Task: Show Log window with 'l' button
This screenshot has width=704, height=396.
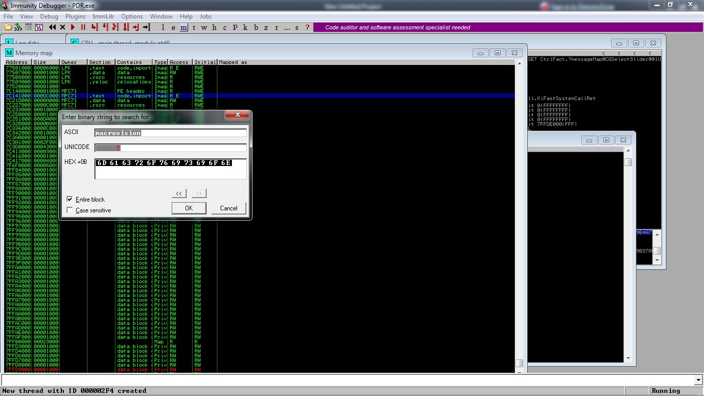Action: (163, 27)
